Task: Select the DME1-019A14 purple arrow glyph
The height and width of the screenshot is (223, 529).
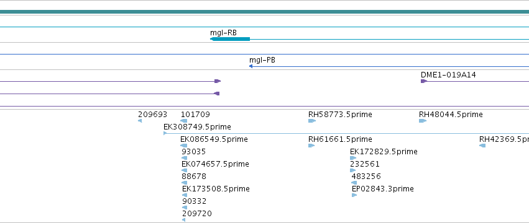Action: pyautogui.click(x=424, y=81)
